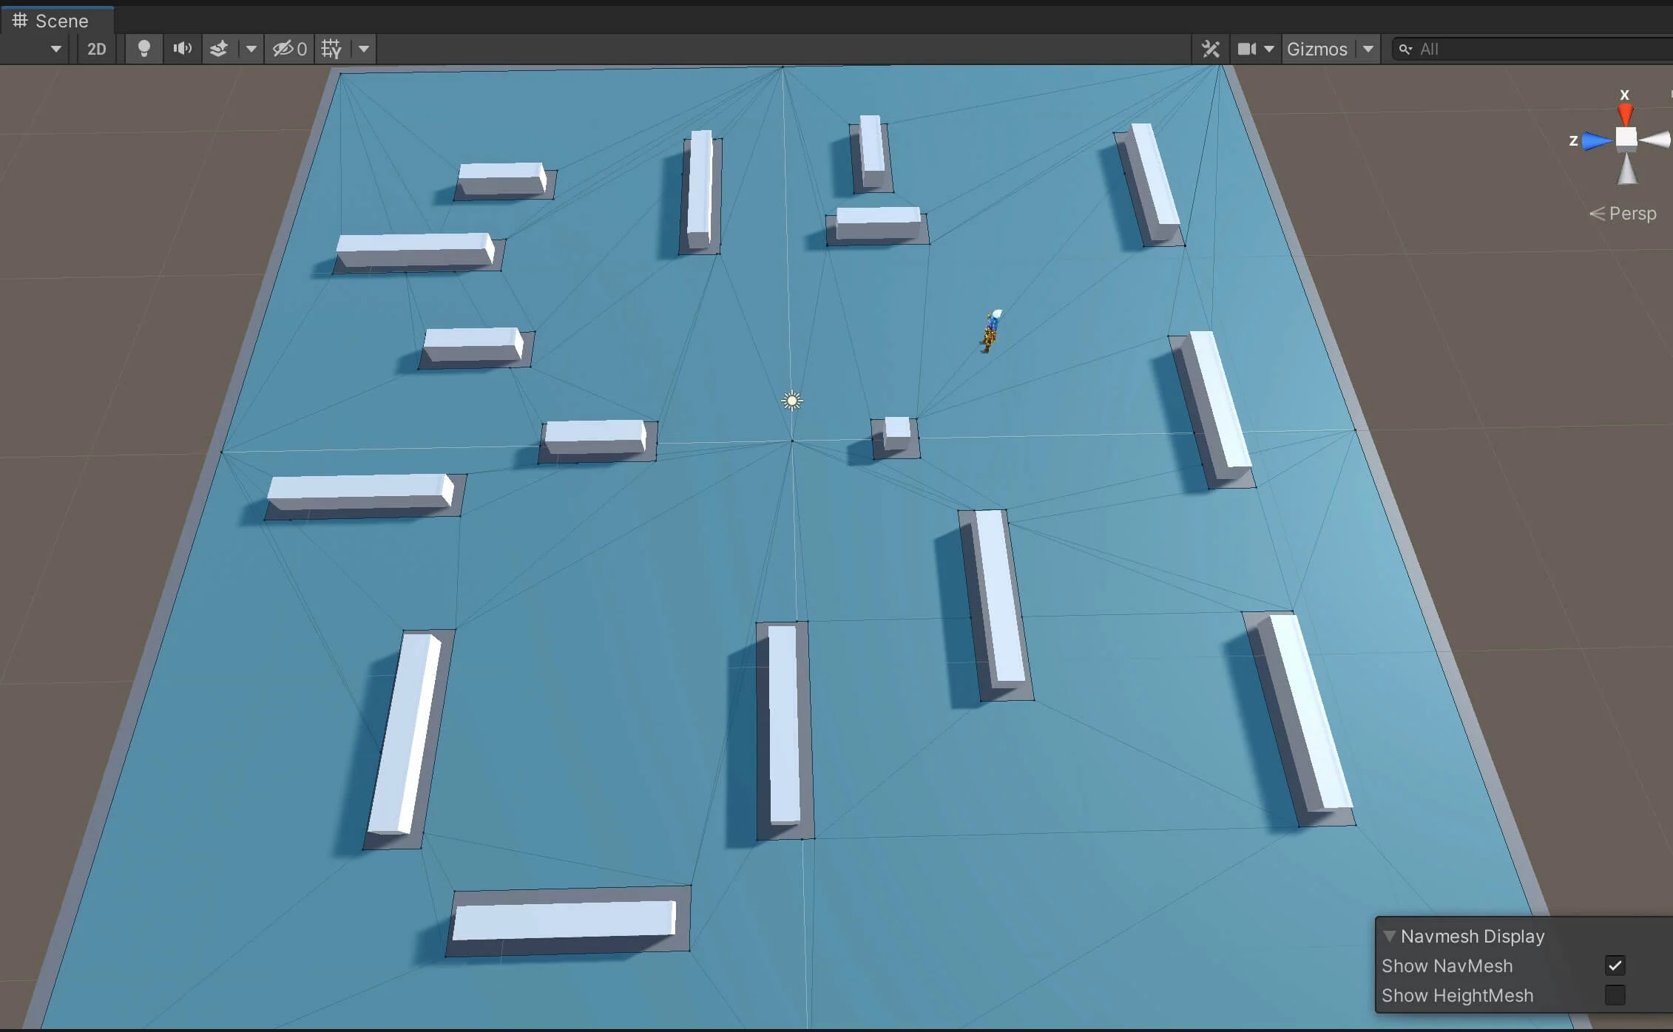The width and height of the screenshot is (1673, 1032).
Task: Open shading mode dropdown
Action: [55, 49]
